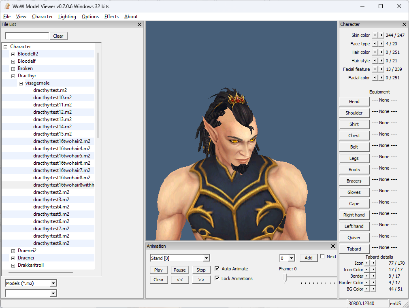Image resolution: width=409 pixels, height=308 pixels.
Task: Expand the Drakkaritroll folder
Action: (x=13, y=266)
